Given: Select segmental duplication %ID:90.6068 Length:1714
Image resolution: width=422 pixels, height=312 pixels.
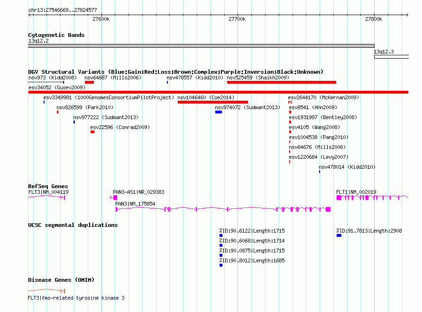Looking at the screenshot, I should pyautogui.click(x=252, y=241).
